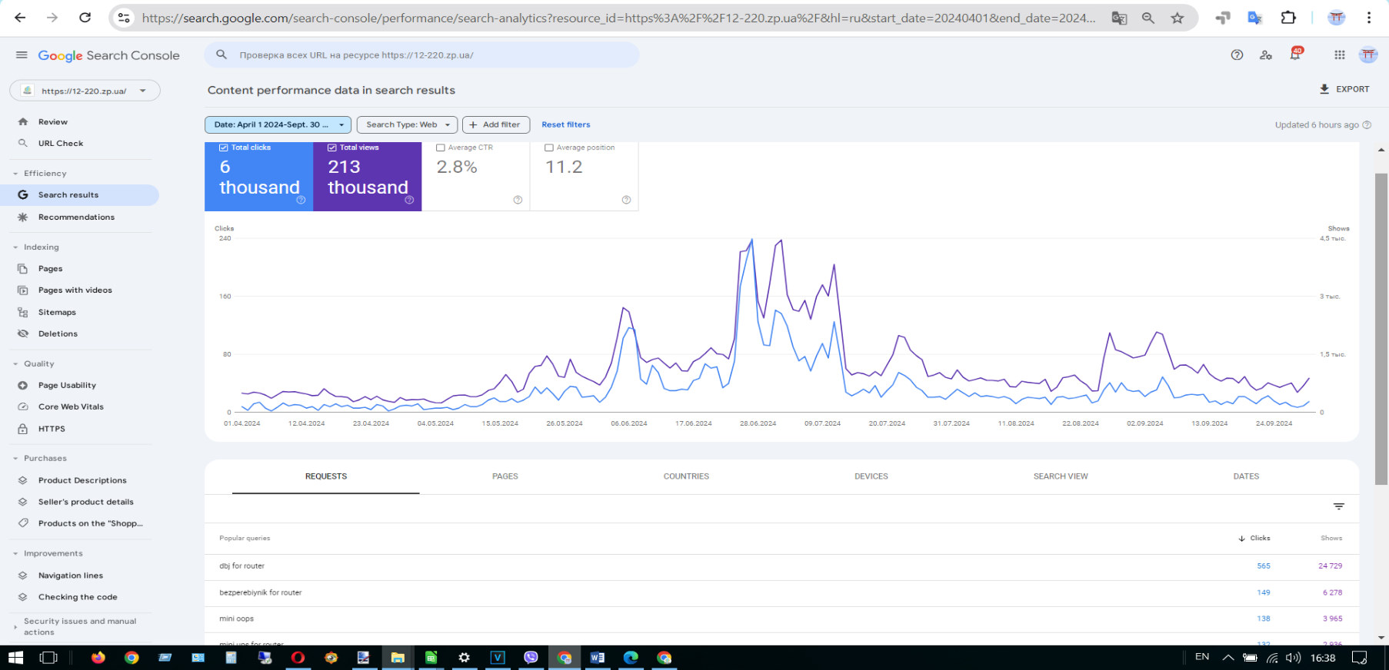Viewport: 1389px width, 670px height.
Task: Collapse the Indexing section
Action: [15, 247]
